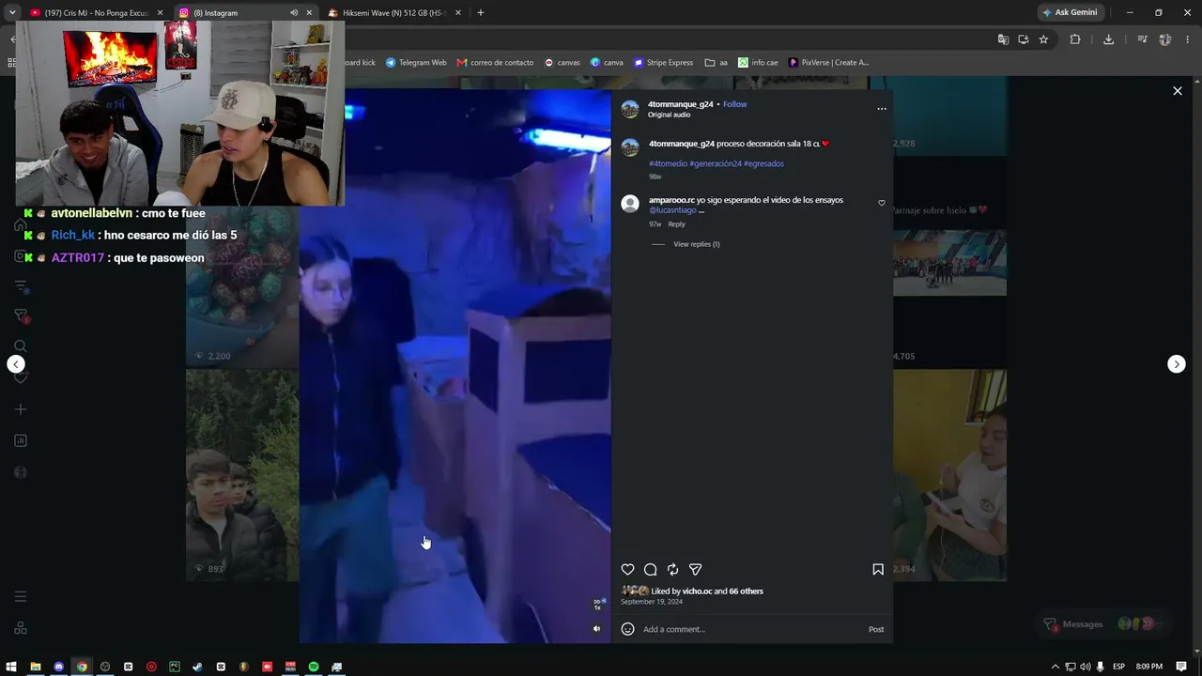
Task: Open the Chrome extensions puzzle icon
Action: point(1075,39)
